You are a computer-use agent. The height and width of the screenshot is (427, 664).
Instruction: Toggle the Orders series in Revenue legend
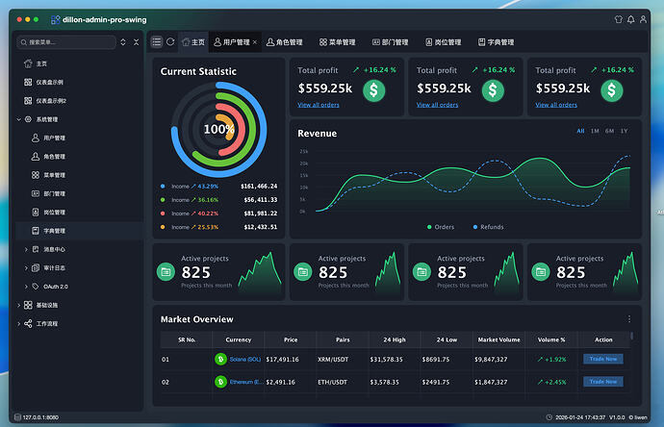pos(441,227)
